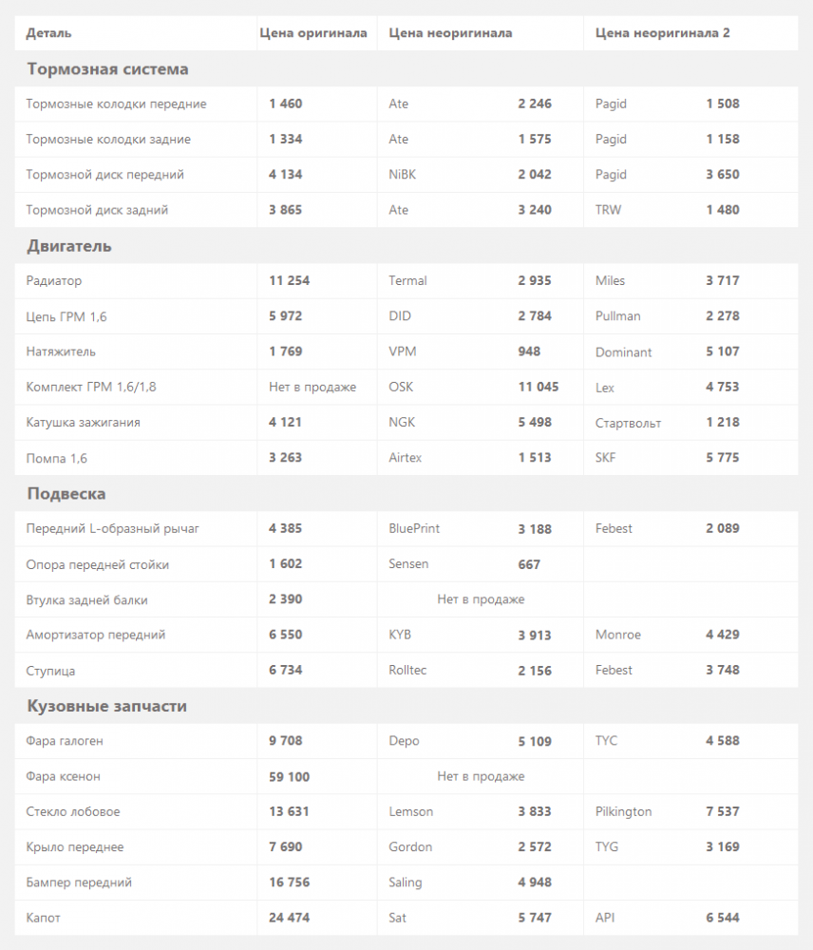This screenshot has width=813, height=950.
Task: Select the 'Катушка зажигания' part name
Action: 84,423
